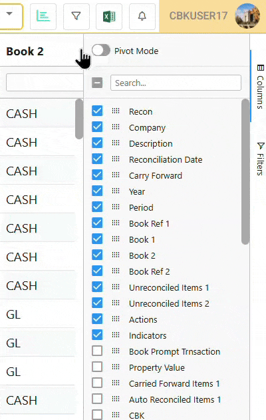Uncheck the Recon column checkbox

(x=97, y=111)
